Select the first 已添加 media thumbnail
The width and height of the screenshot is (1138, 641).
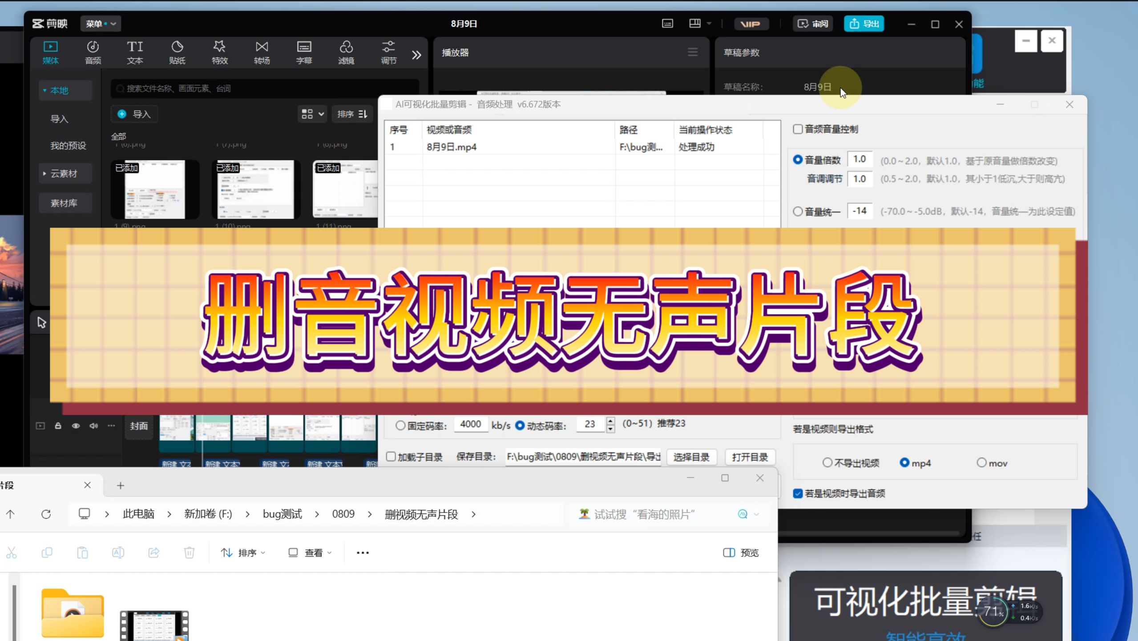(155, 189)
